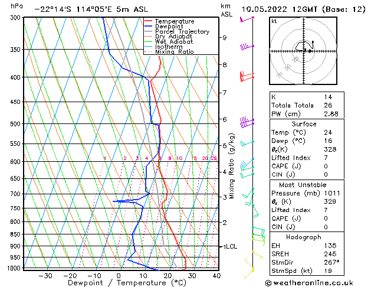Viewport: 371px width, 287px height.
Task: Click the K index value 14
Action: (328, 97)
